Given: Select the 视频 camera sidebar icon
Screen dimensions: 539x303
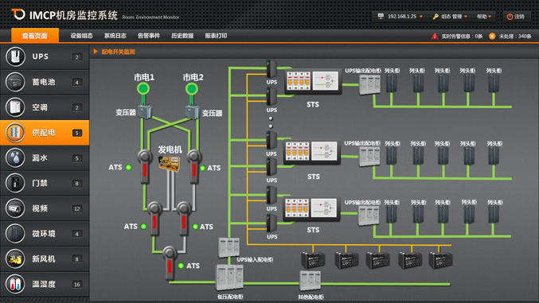Looking at the screenshot, I should 15,208.
